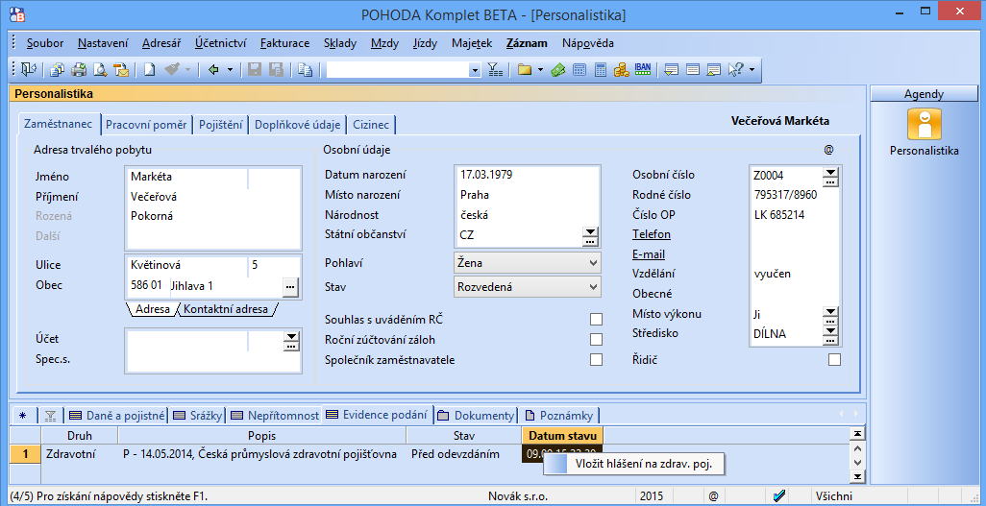This screenshot has height=506, width=986.
Task: Click the green banknote icon
Action: (557, 70)
